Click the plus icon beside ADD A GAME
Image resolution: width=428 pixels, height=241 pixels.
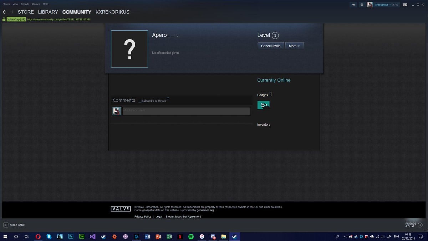point(6,225)
